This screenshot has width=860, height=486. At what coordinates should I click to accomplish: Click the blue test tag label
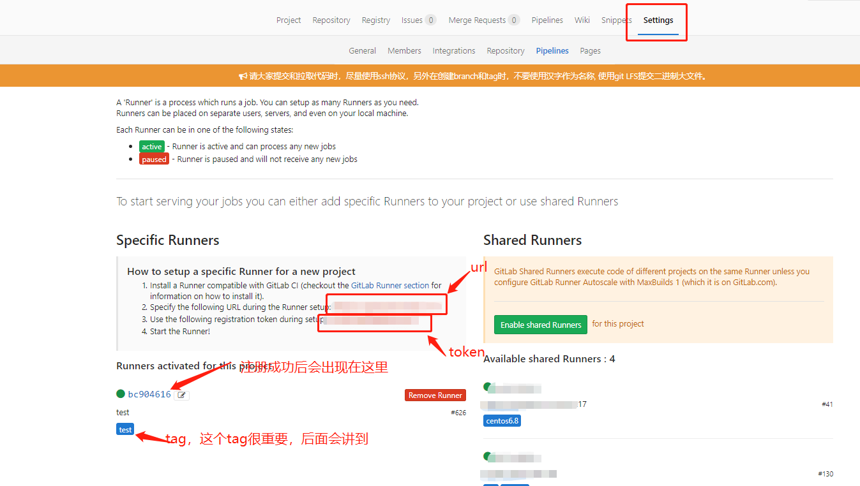125,429
